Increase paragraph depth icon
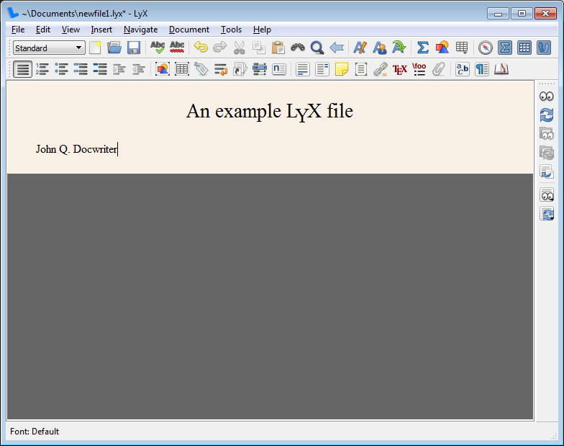Viewport: 564px width, 446px height. click(119, 69)
